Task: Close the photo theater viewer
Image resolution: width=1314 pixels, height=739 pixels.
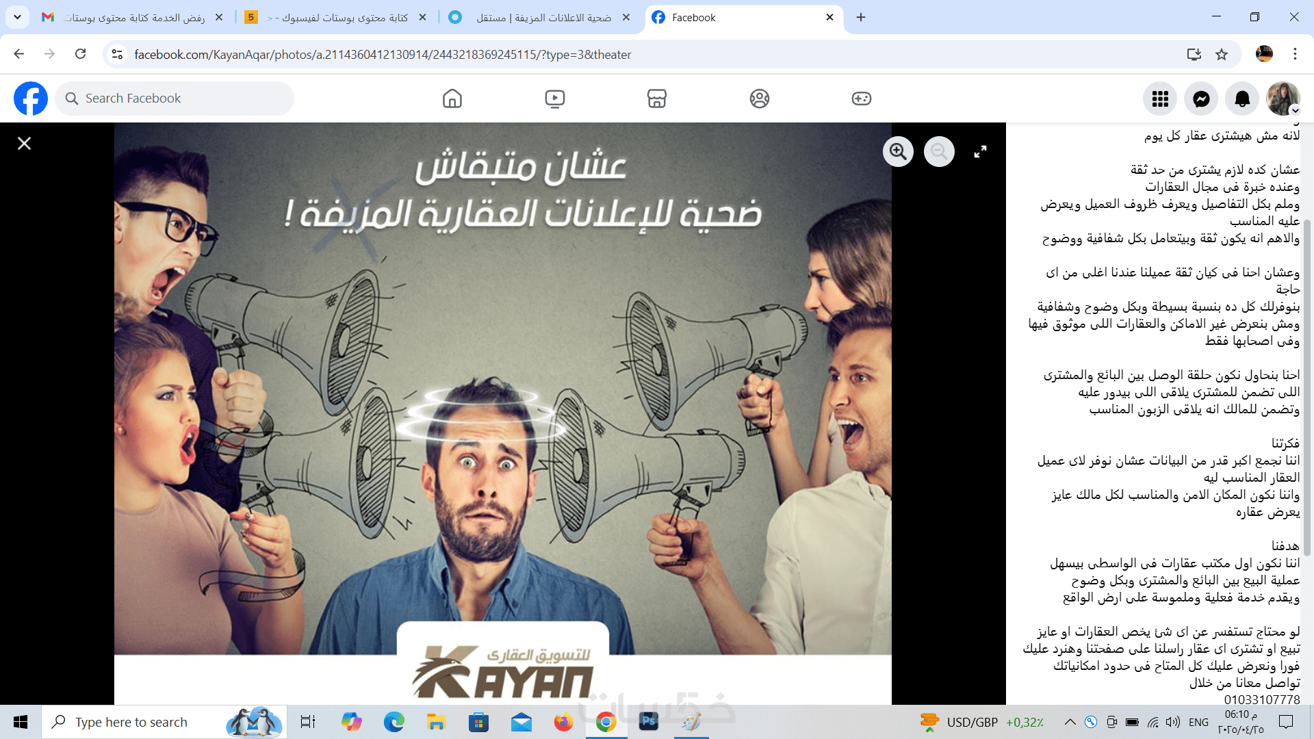Action: pyautogui.click(x=25, y=143)
